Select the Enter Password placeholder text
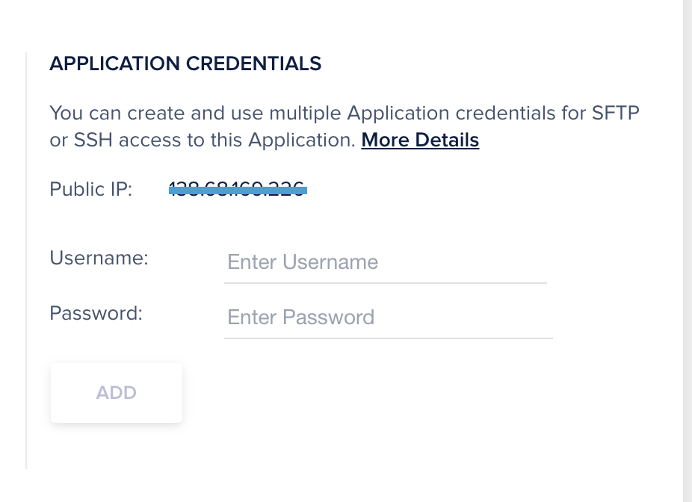 (x=300, y=317)
